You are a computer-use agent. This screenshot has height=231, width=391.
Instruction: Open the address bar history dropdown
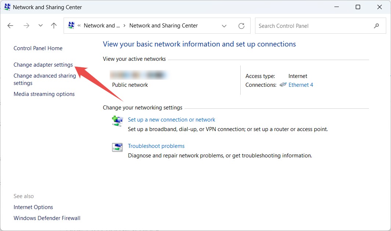point(224,26)
